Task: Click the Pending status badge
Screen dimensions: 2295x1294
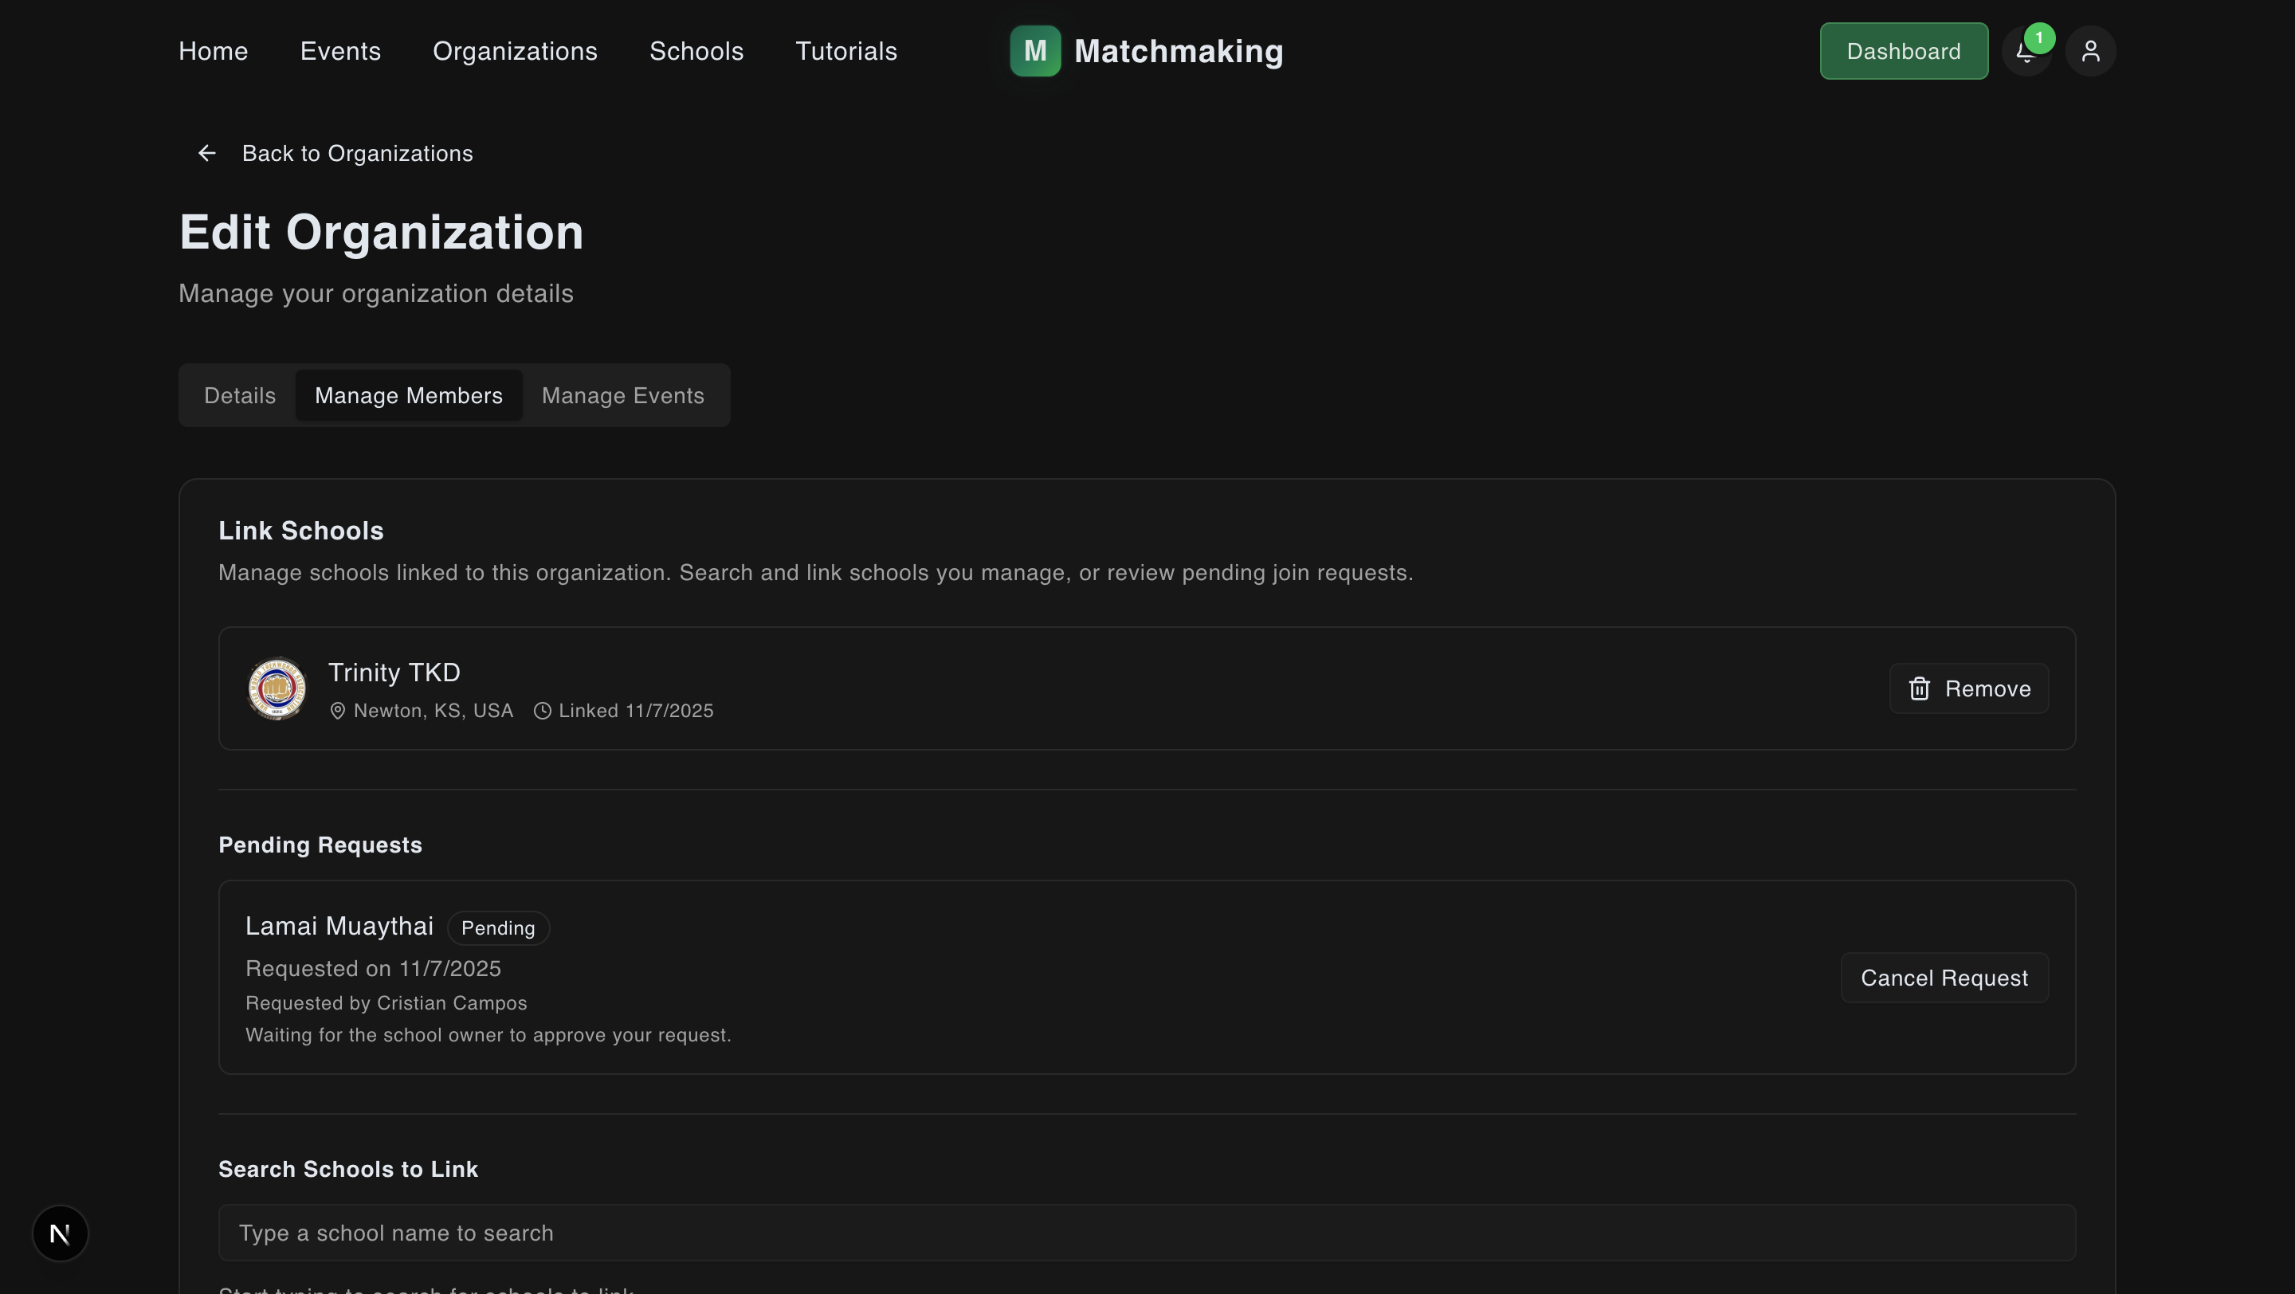Action: [x=498, y=928]
